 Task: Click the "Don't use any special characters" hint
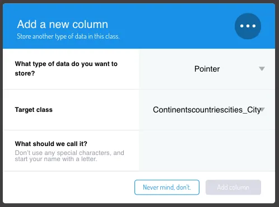point(69,156)
